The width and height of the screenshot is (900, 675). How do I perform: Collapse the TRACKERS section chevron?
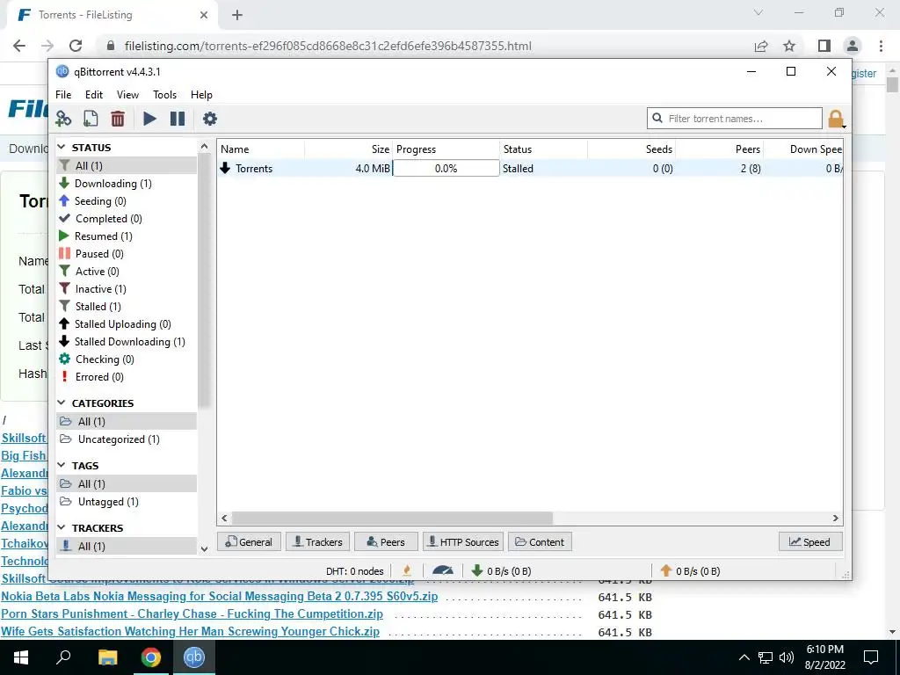point(62,528)
